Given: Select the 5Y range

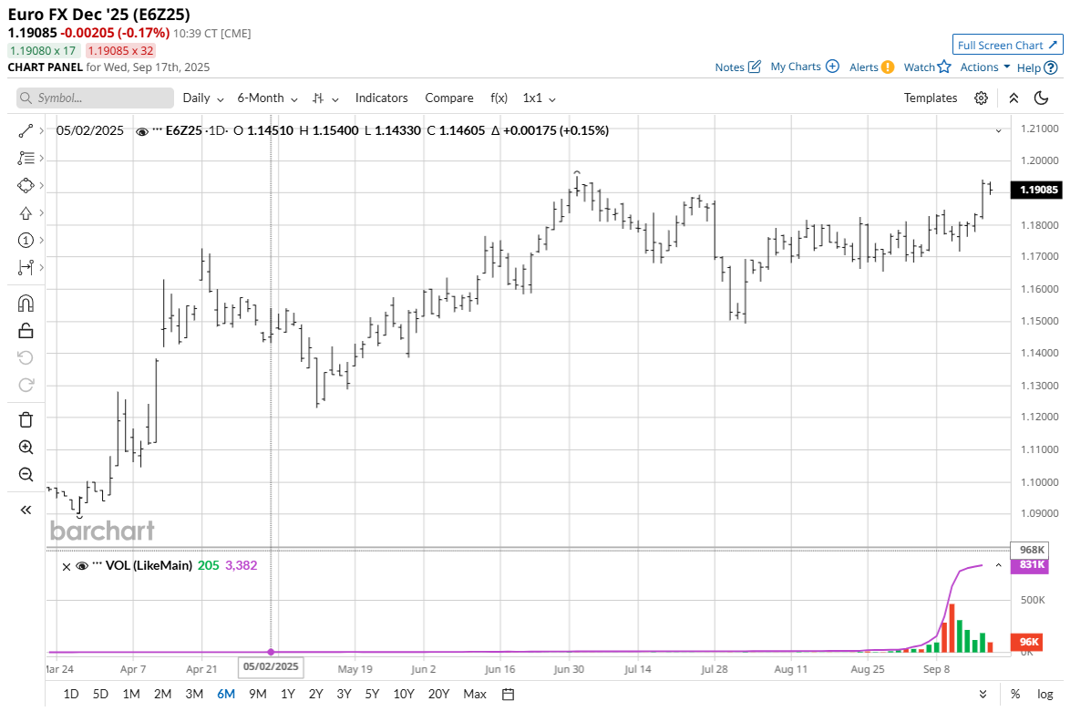Looking at the screenshot, I should click(372, 694).
